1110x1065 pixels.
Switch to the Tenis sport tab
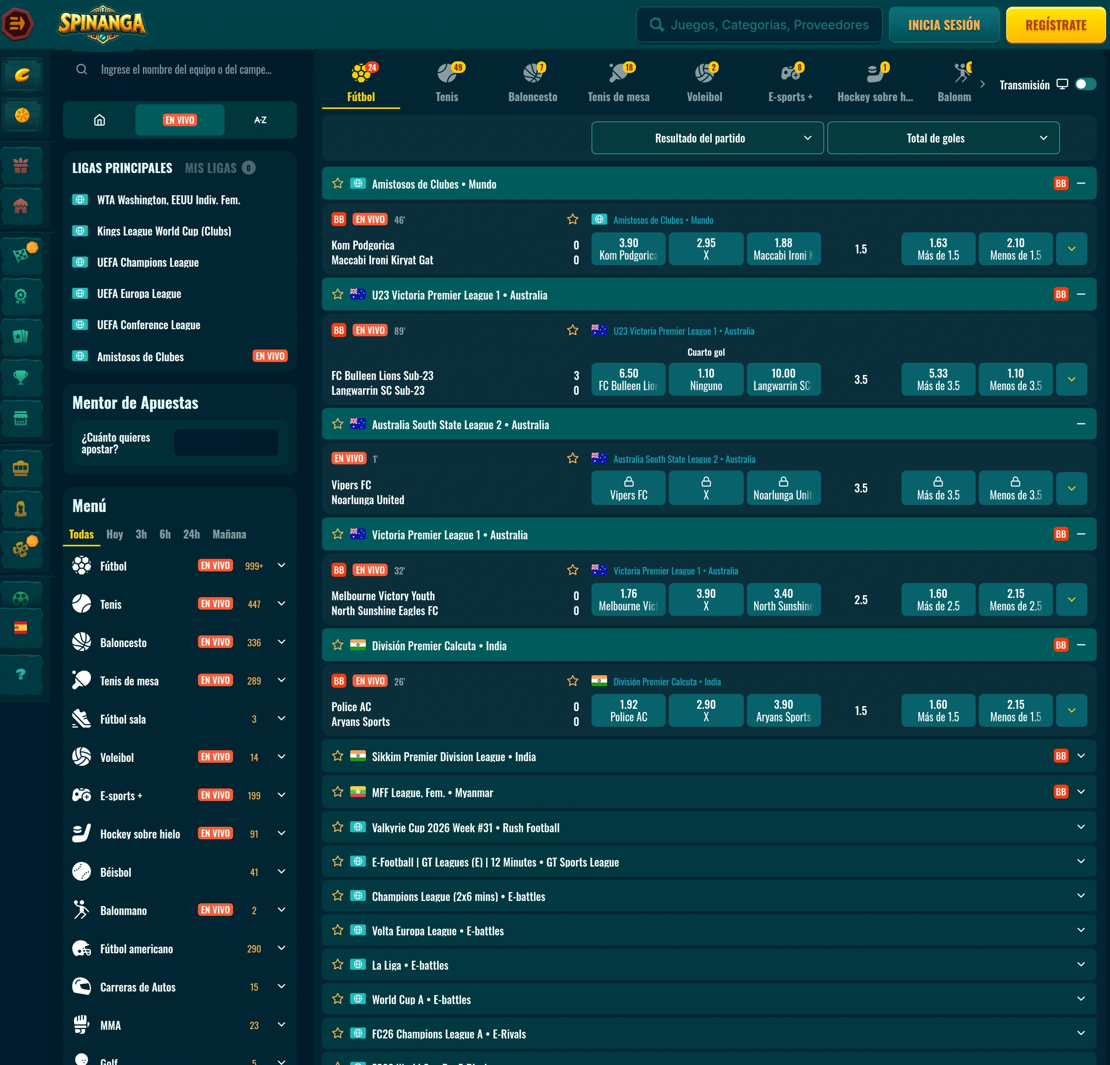click(447, 83)
